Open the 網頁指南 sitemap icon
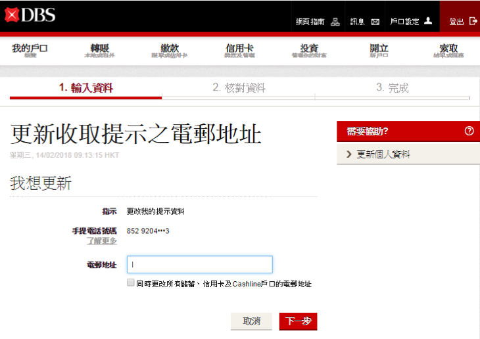Screen dimensions: 480x339 pos(335,22)
